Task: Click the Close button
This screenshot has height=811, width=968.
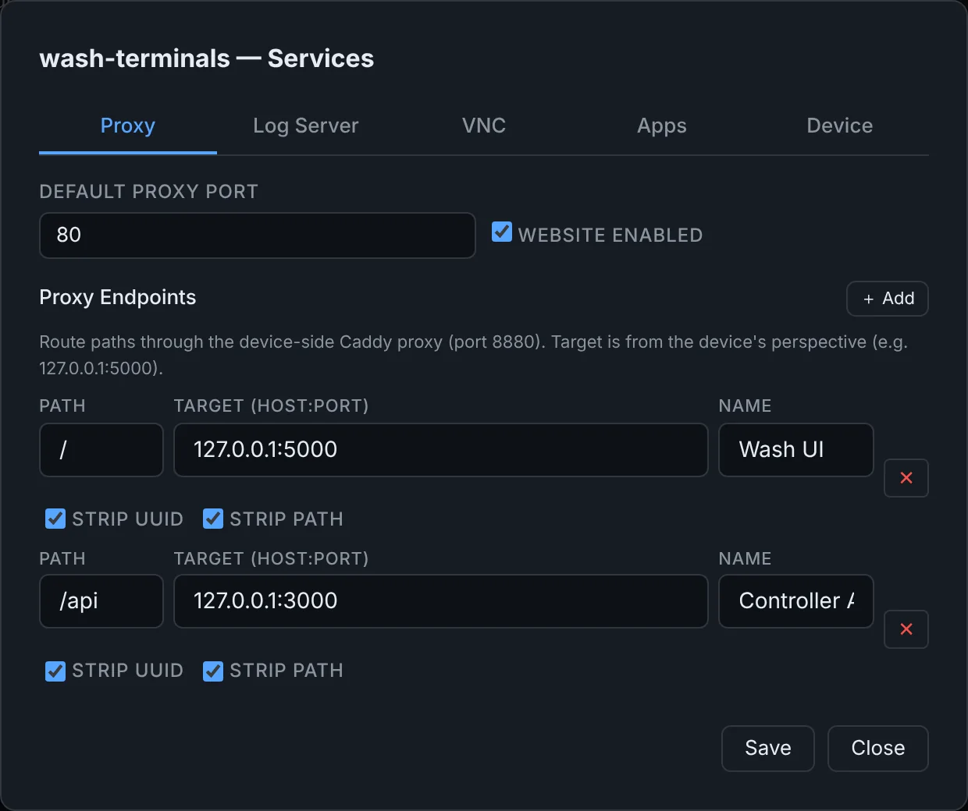Action: tap(878, 749)
